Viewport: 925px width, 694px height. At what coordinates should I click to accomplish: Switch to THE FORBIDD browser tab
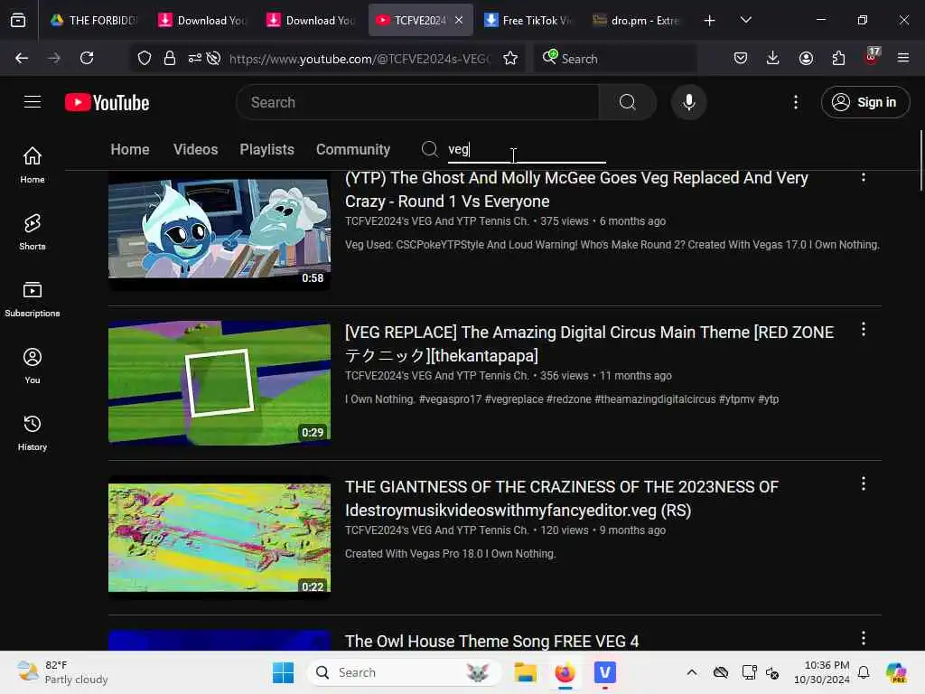[x=93, y=20]
